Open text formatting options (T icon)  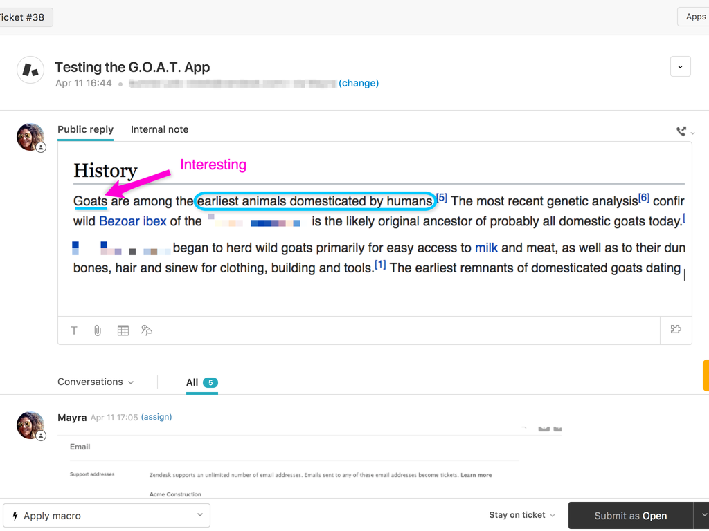tap(74, 330)
